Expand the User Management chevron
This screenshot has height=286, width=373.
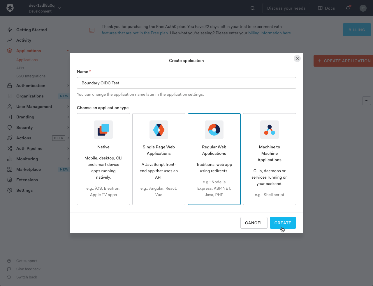tap(68, 106)
